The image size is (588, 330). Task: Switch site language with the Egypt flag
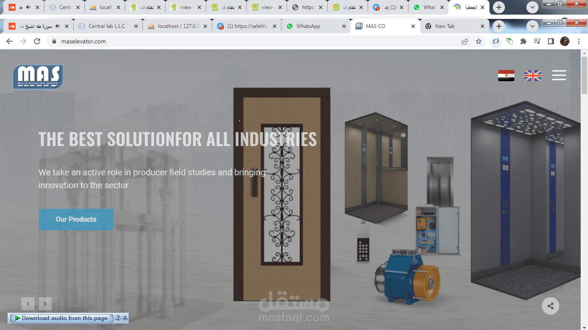coord(506,76)
